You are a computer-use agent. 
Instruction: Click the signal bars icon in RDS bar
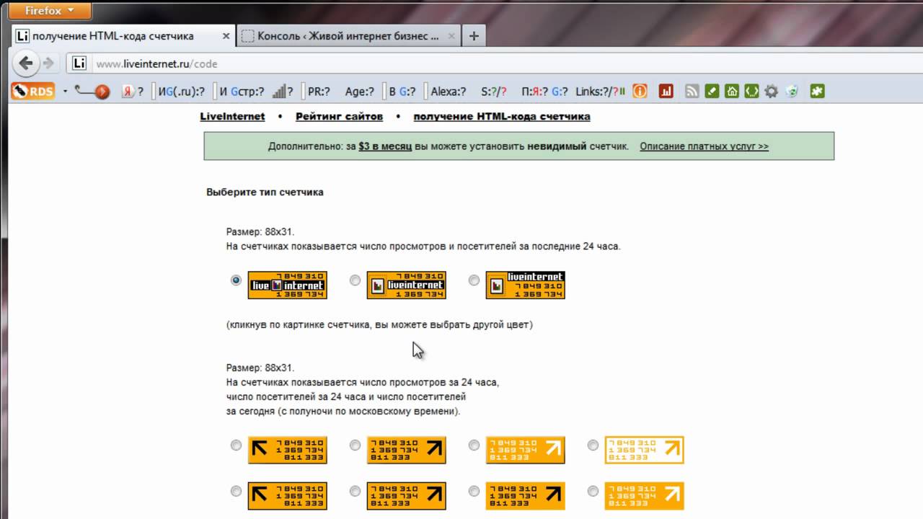pyautogui.click(x=278, y=92)
